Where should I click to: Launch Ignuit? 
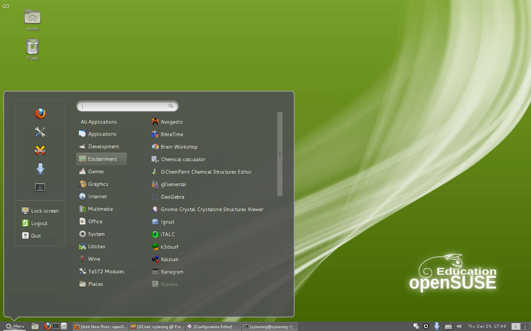click(x=163, y=222)
